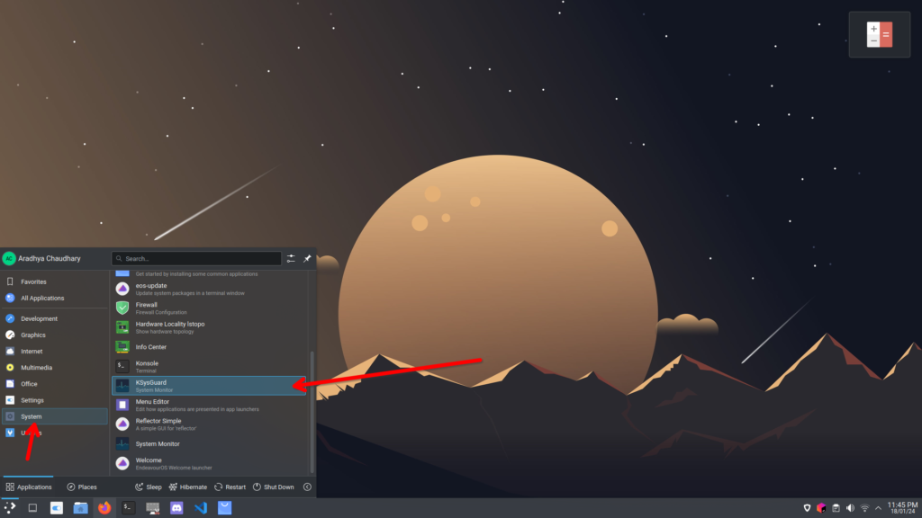Viewport: 922px width, 518px height.
Task: Open the JetBrains Toolbox tray icon
Action: [x=821, y=508]
